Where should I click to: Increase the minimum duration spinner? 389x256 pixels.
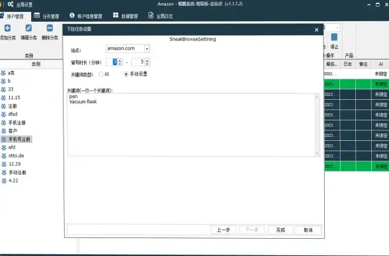pyautogui.click(x=120, y=60)
